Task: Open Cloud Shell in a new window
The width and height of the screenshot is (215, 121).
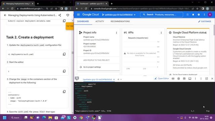Action: point(207,79)
